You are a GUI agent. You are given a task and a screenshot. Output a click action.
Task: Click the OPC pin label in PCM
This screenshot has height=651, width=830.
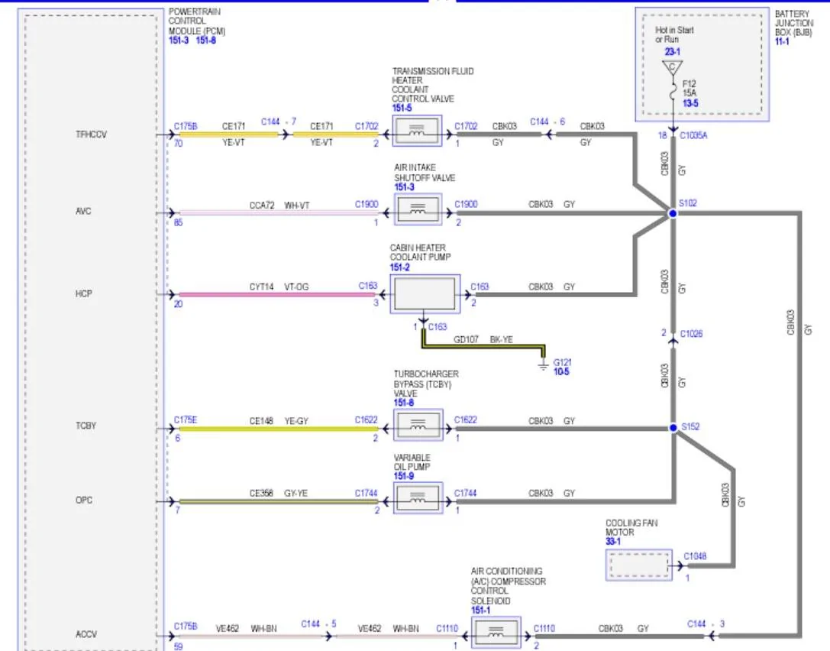pyautogui.click(x=84, y=500)
